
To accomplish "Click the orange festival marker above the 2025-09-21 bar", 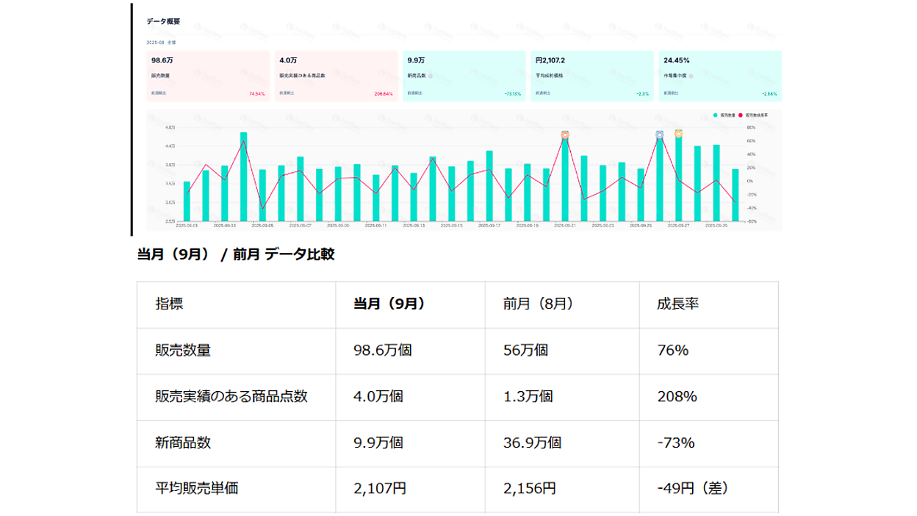I will point(565,134).
